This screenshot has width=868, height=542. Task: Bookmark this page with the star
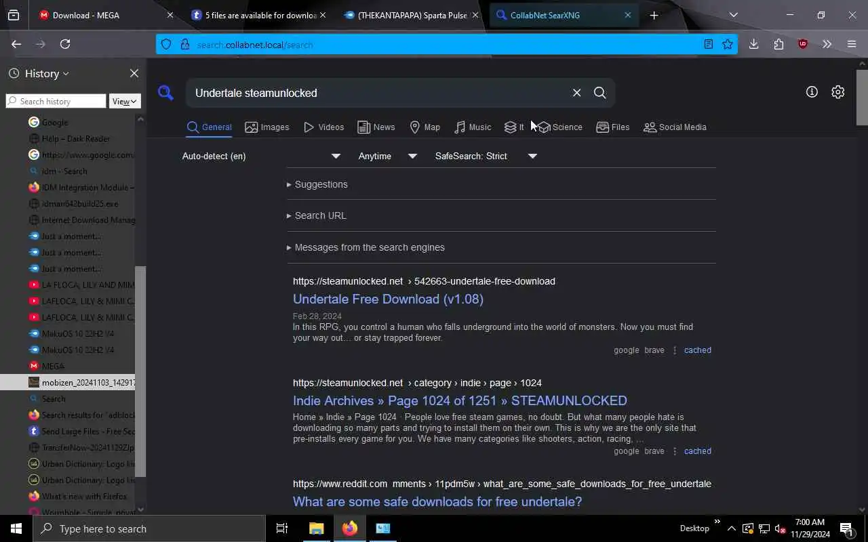pyautogui.click(x=728, y=44)
